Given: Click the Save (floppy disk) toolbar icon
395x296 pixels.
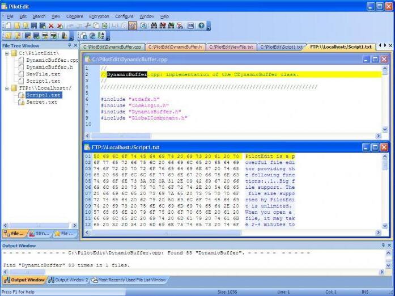Looking at the screenshot, I should tap(34, 26).
